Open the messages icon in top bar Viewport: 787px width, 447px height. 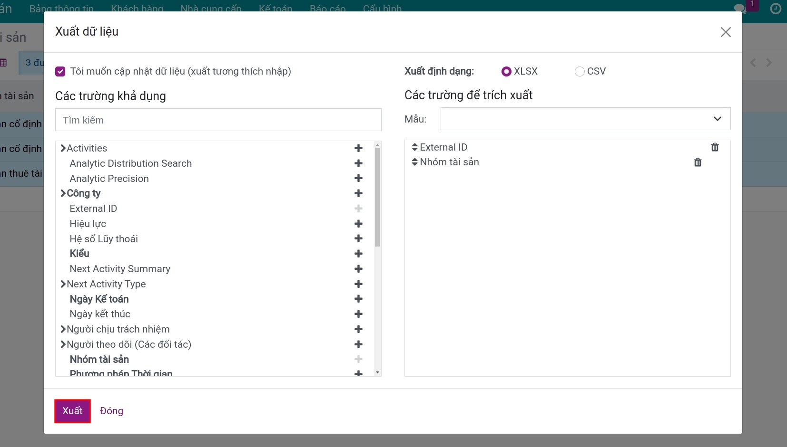pyautogui.click(x=740, y=8)
